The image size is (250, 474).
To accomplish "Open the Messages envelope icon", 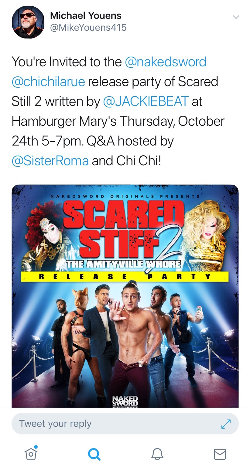I will [x=220, y=454].
